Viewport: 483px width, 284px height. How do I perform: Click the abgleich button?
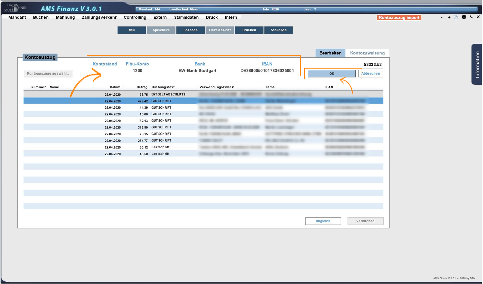click(x=323, y=221)
